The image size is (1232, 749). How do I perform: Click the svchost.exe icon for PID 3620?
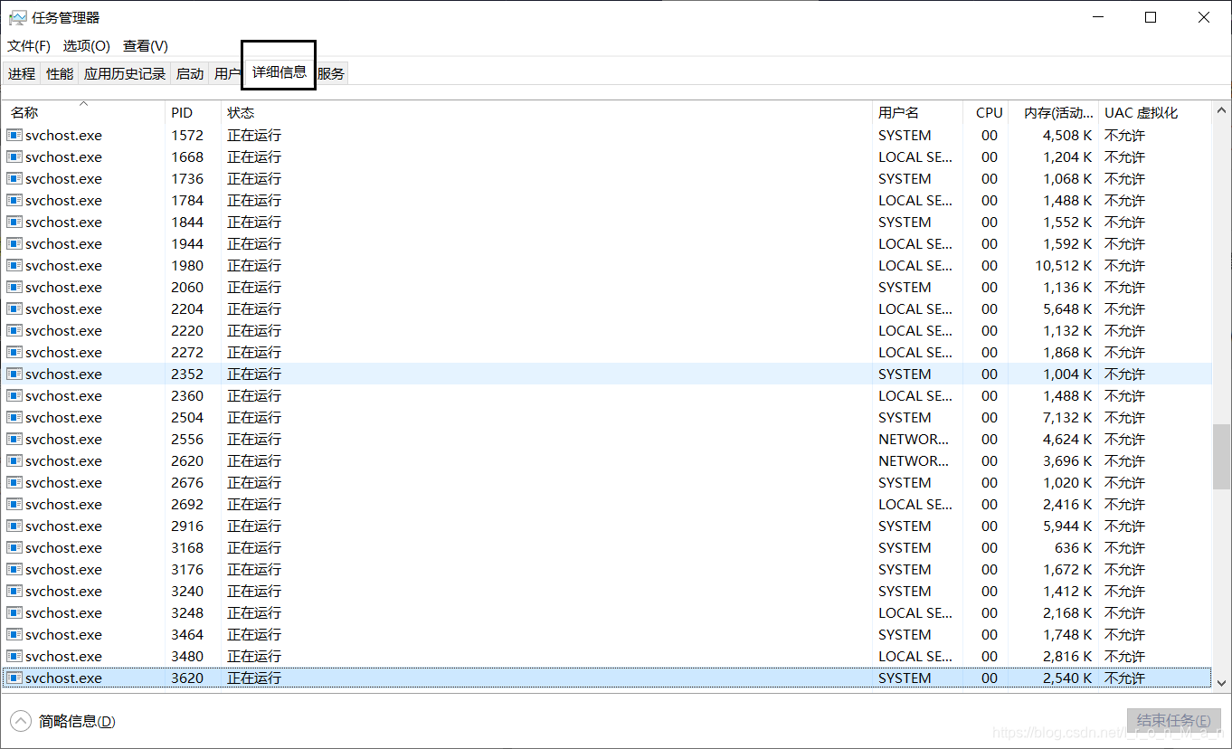14,678
